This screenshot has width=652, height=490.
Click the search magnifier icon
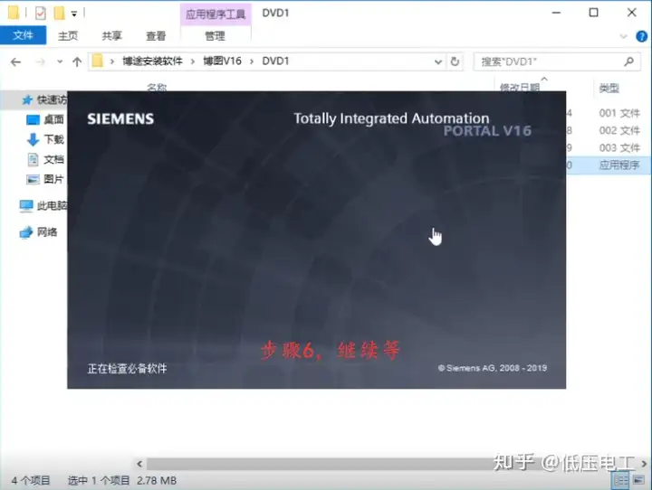628,61
